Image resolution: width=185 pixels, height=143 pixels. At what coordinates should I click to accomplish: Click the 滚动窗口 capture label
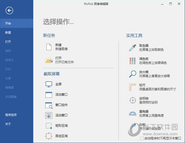point(61,115)
